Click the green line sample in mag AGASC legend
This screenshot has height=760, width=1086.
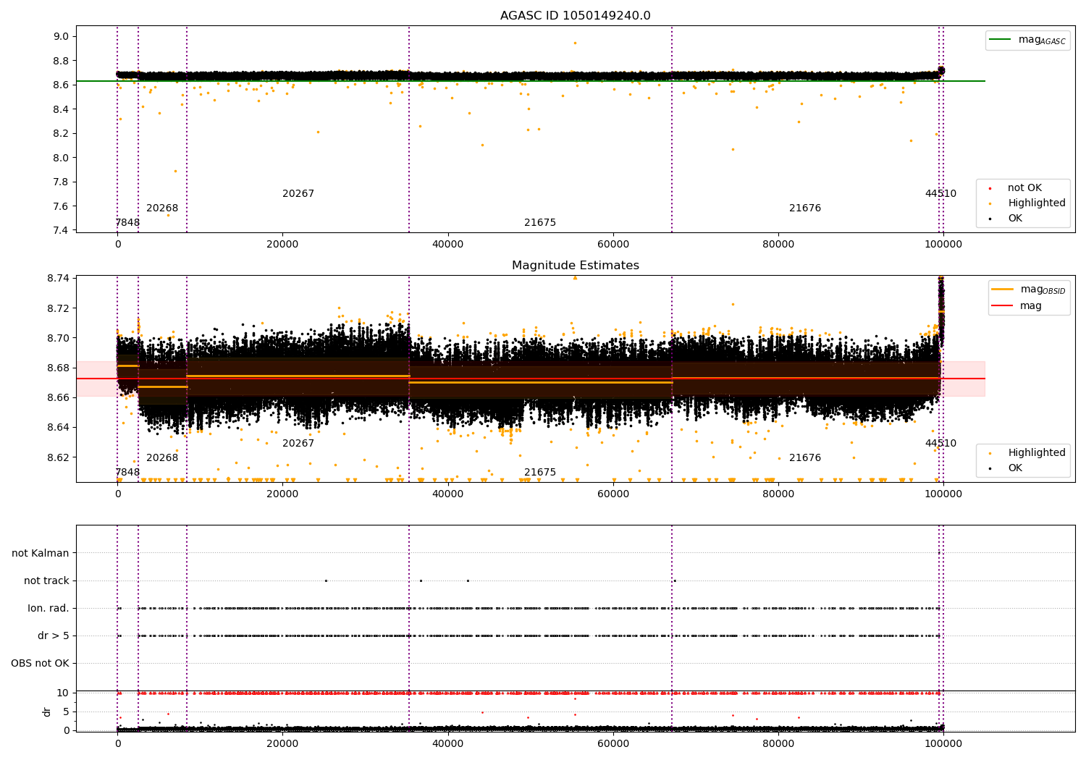click(1001, 40)
